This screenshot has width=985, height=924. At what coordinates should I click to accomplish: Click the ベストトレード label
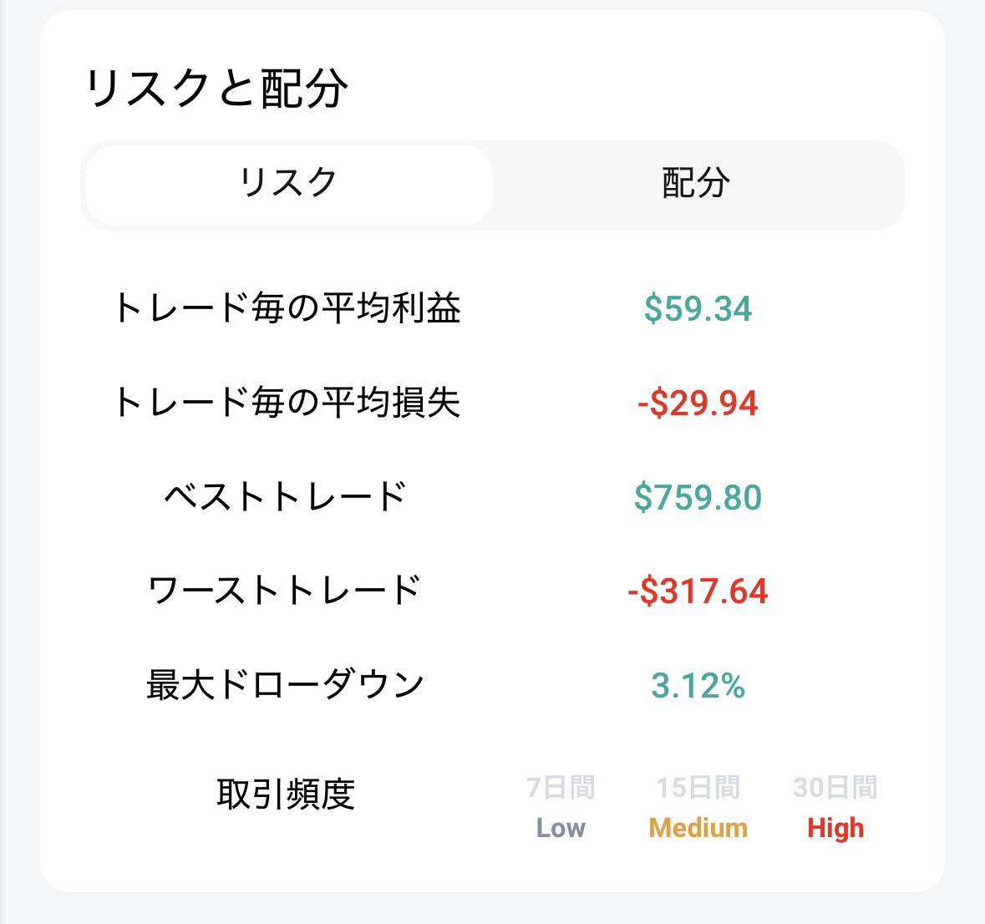coord(287,497)
